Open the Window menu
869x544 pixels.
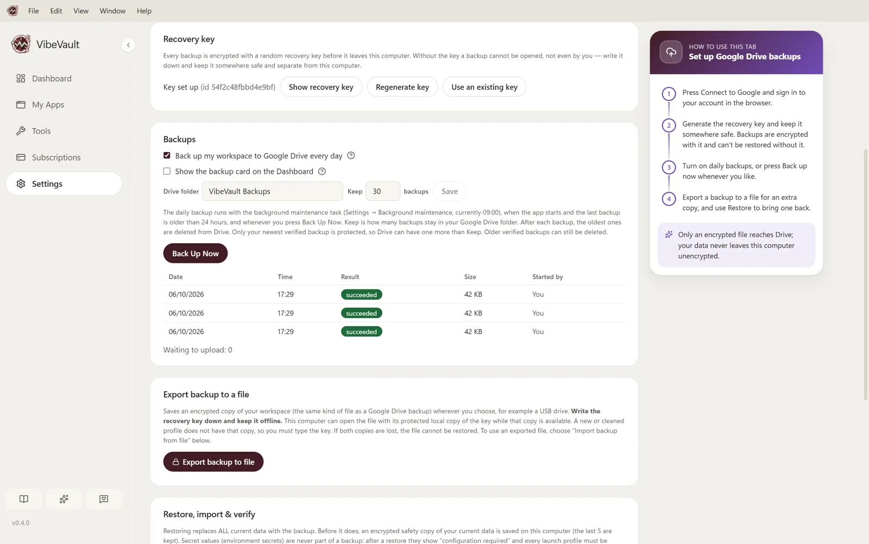(x=112, y=11)
